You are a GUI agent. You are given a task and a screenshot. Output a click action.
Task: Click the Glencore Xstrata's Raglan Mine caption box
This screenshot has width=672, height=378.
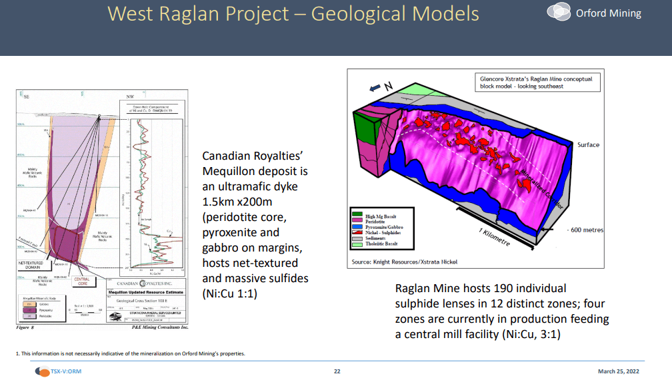coord(537,83)
